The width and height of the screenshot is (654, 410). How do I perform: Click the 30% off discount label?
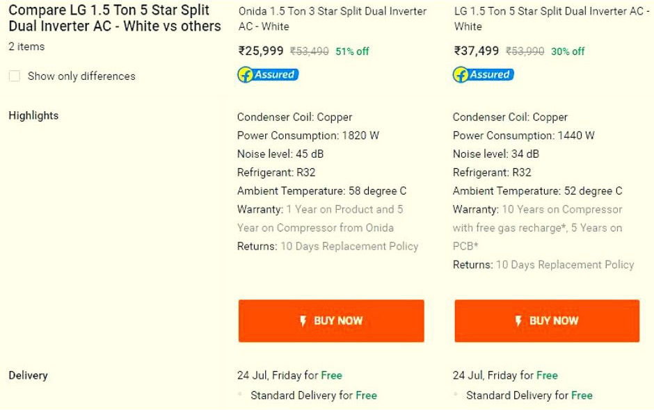(568, 51)
